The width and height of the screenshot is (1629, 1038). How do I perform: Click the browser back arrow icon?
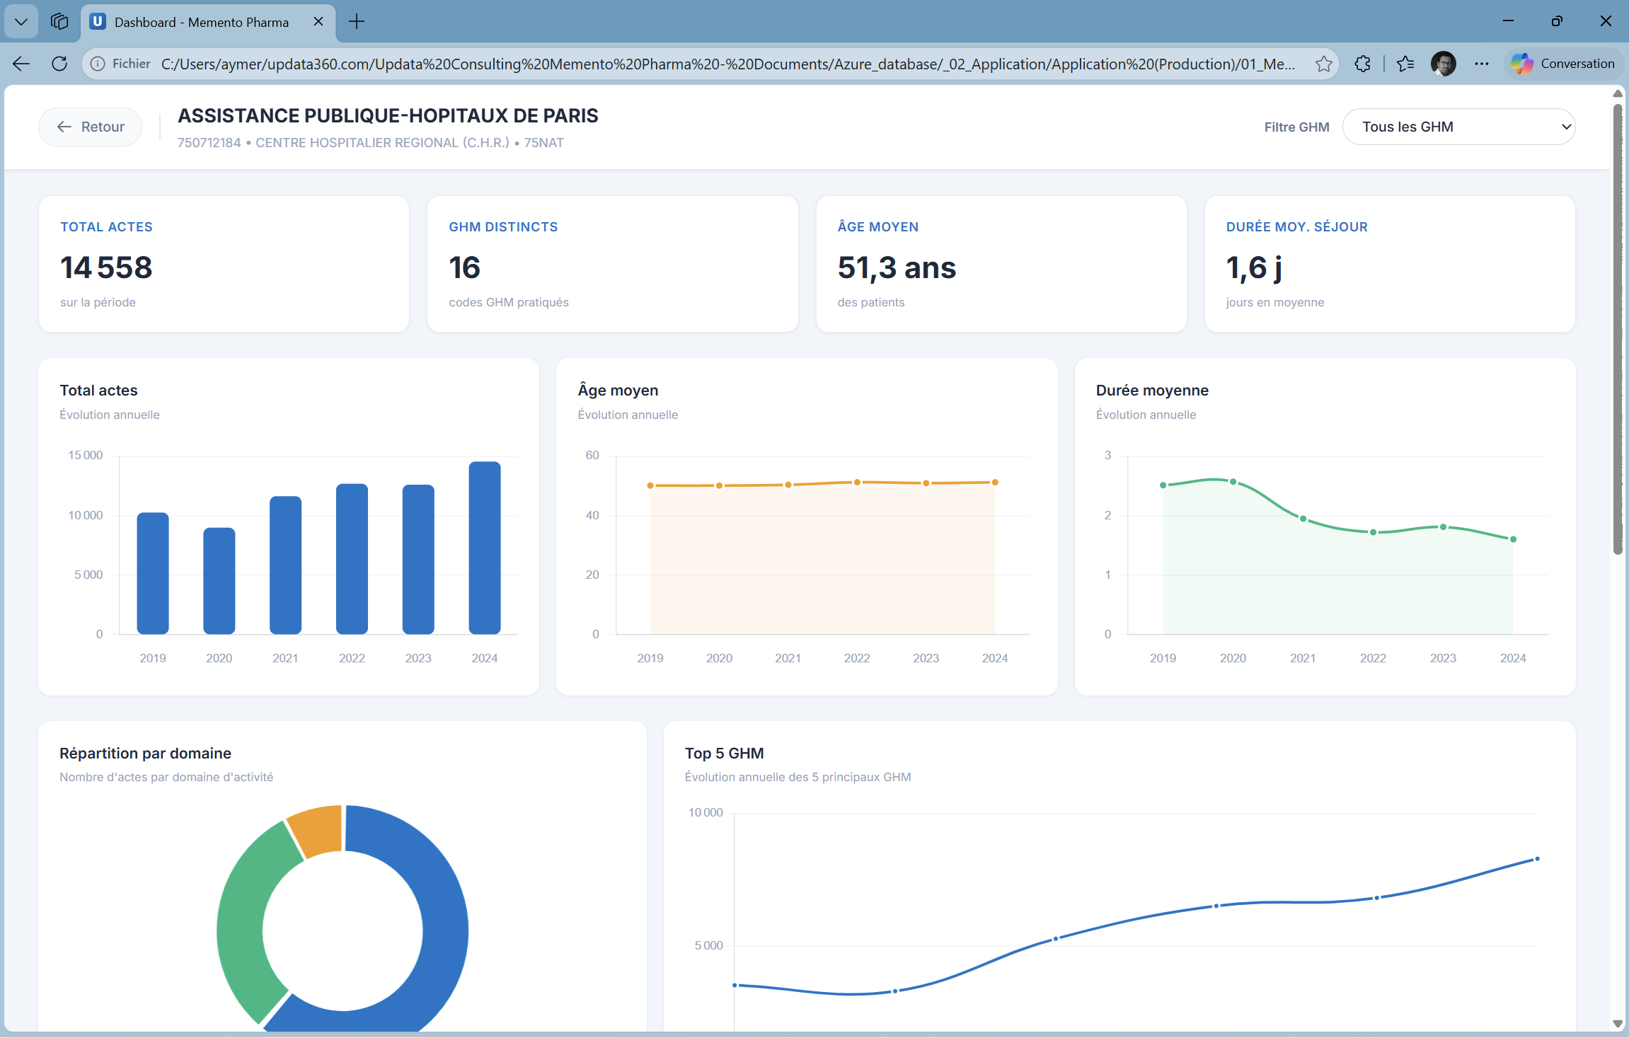click(21, 64)
